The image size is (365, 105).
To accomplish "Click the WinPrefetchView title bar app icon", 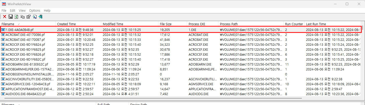I will click(x=4, y=4).
